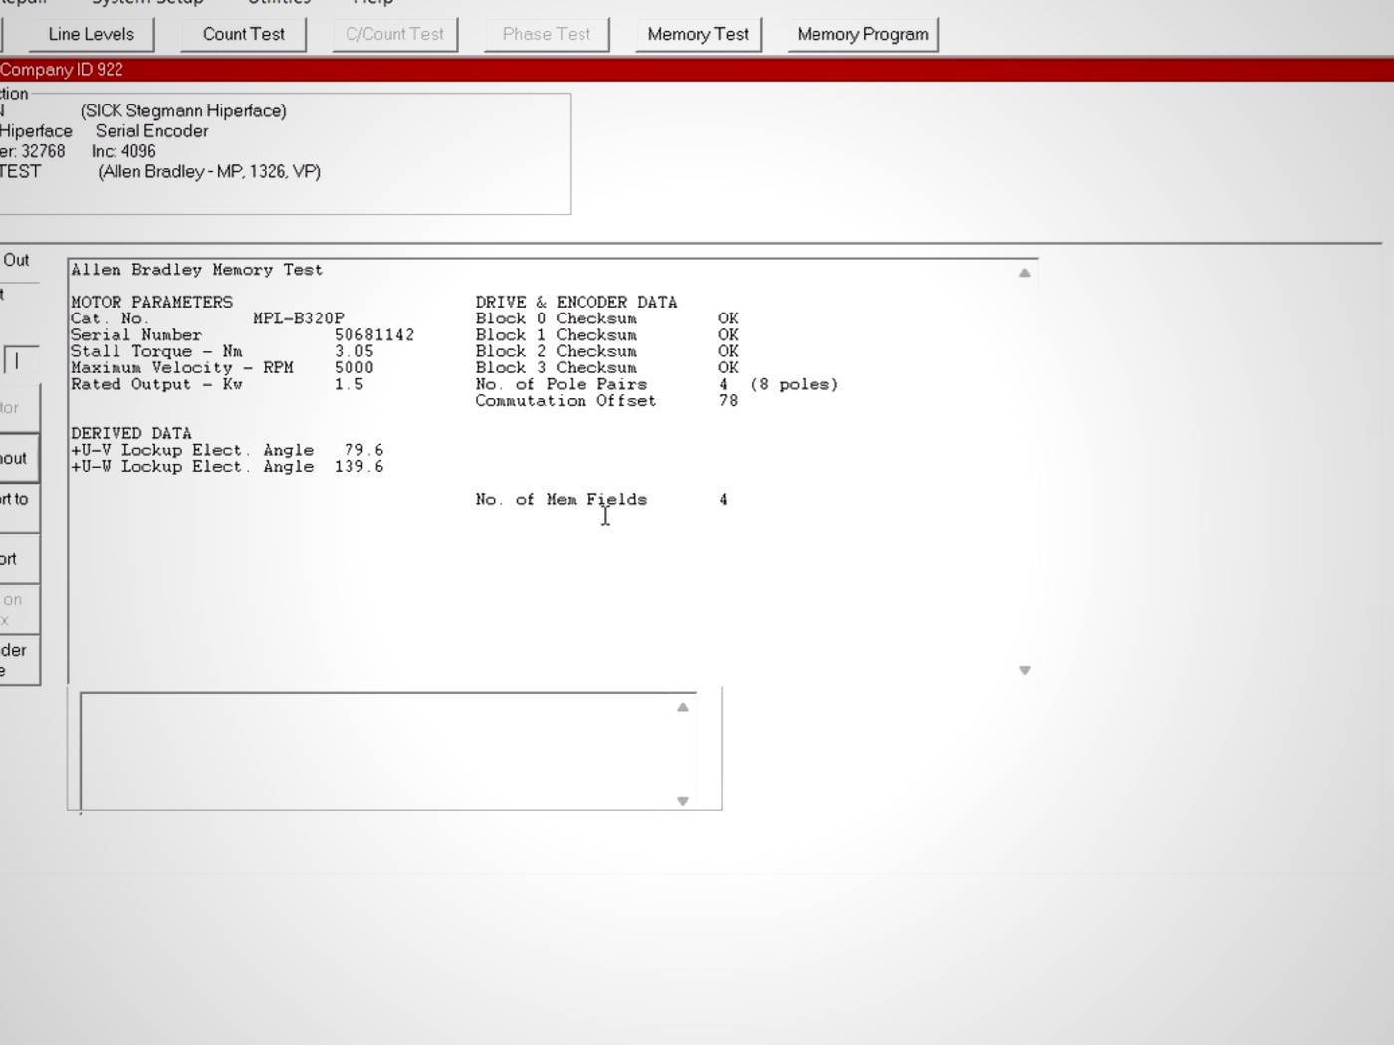Start the Memory Test
The width and height of the screenshot is (1394, 1045).
tap(698, 34)
